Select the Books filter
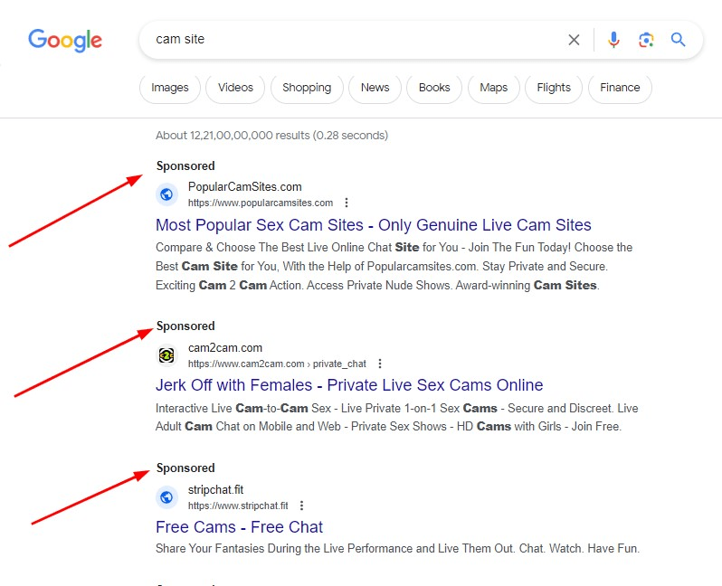This screenshot has height=586, width=722. click(x=434, y=88)
